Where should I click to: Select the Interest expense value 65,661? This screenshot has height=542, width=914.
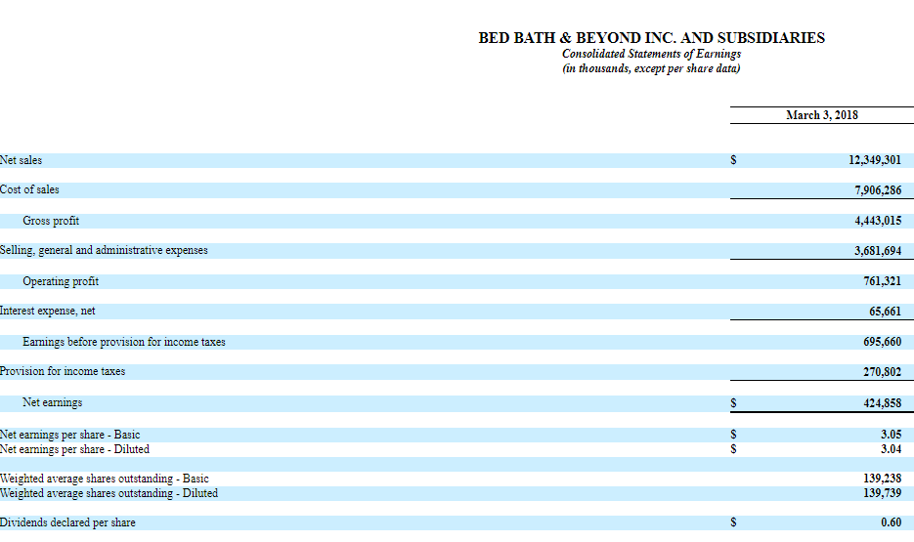pyautogui.click(x=885, y=312)
